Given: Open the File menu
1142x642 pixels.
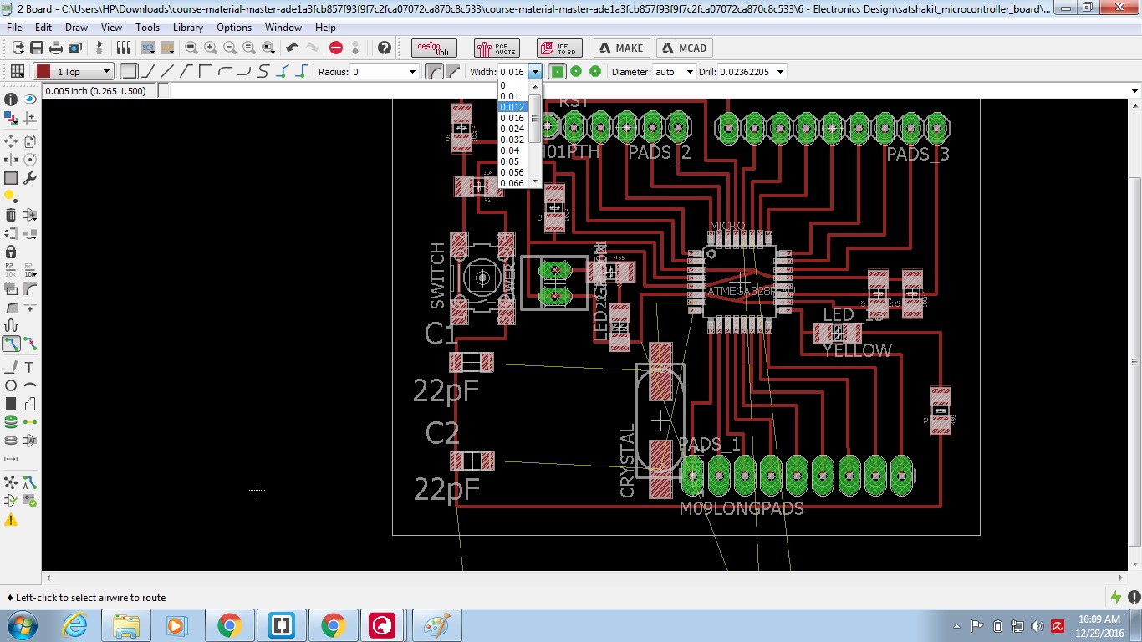Looking at the screenshot, I should click(x=14, y=28).
